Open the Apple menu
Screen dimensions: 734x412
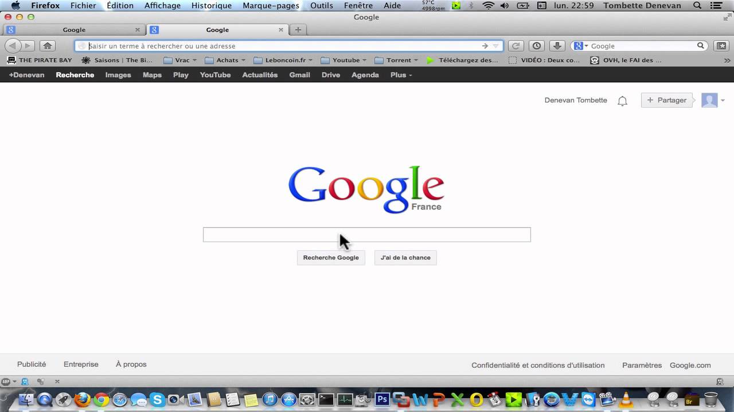[15, 6]
